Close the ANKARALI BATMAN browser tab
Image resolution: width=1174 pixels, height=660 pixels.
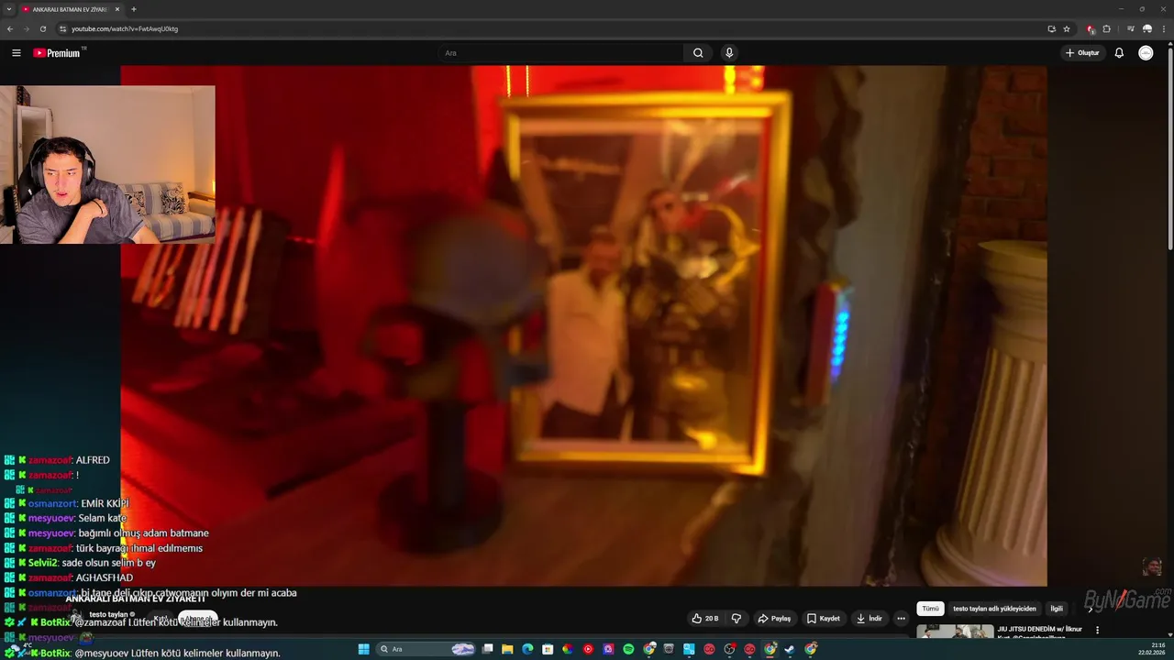click(x=117, y=9)
